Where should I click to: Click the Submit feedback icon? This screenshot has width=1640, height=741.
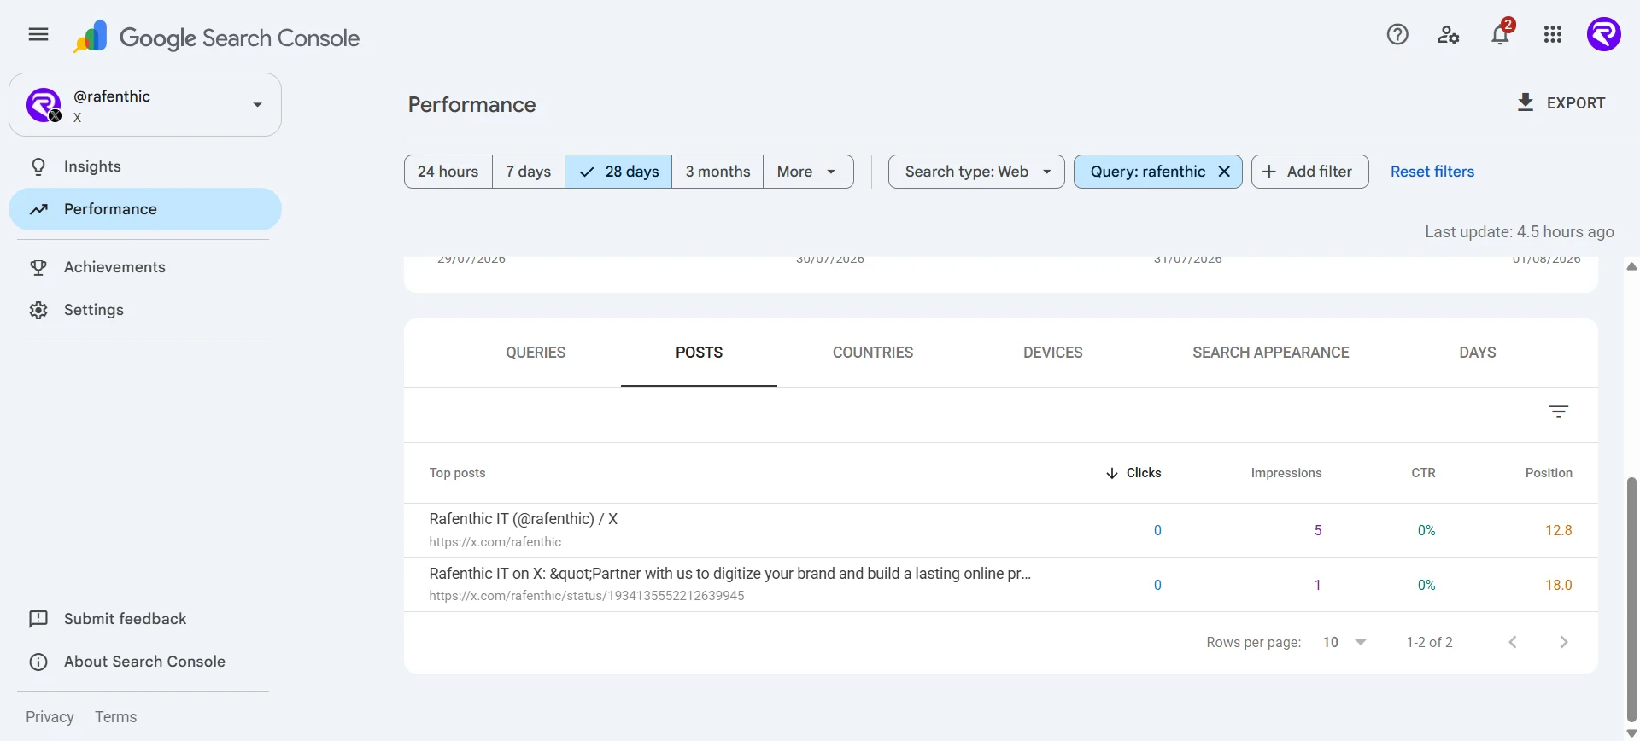pyautogui.click(x=38, y=619)
